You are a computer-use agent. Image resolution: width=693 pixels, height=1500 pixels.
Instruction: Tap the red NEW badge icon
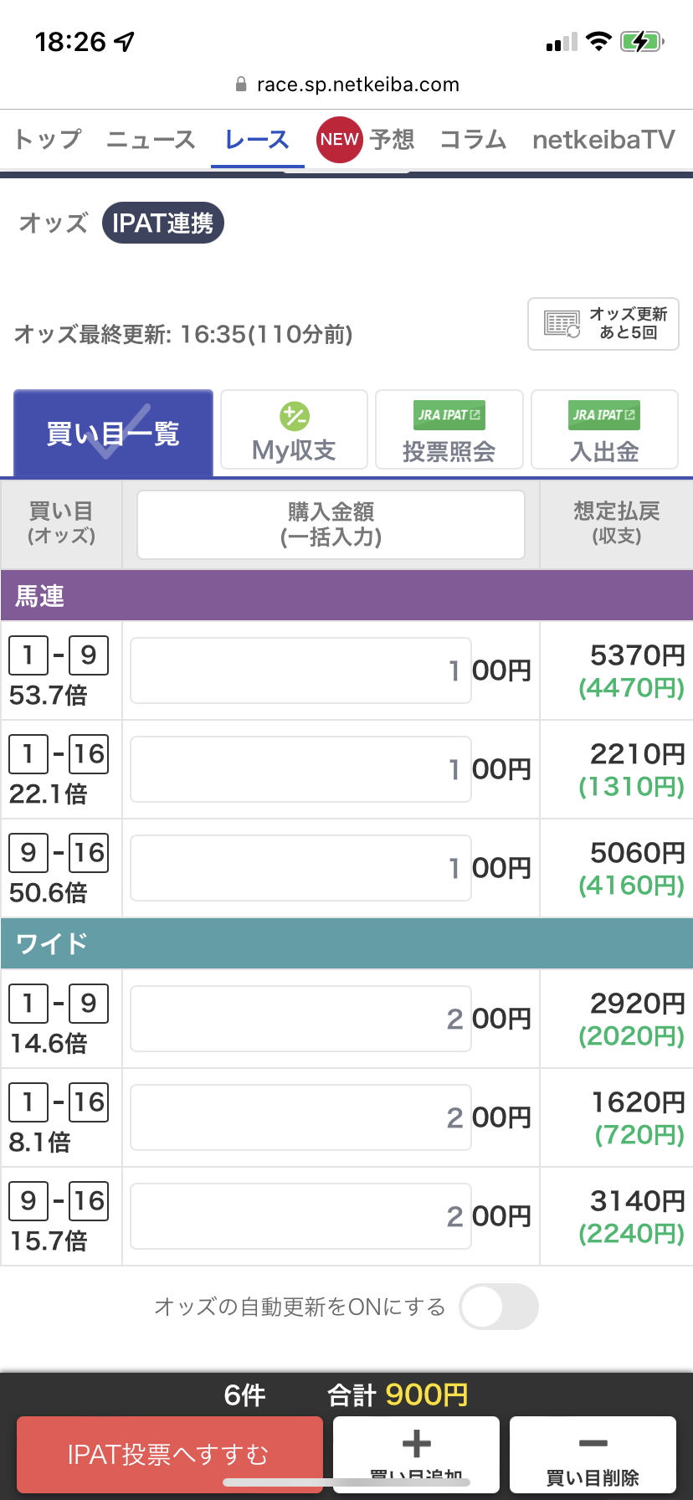coord(339,139)
